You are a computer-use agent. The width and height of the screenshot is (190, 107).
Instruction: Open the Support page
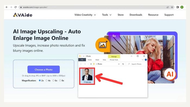[x=169, y=15]
